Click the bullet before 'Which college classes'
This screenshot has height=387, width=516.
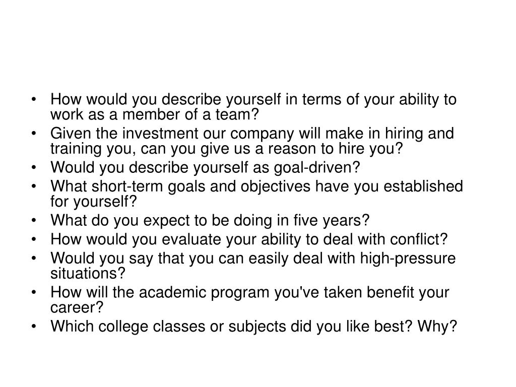(x=34, y=326)
